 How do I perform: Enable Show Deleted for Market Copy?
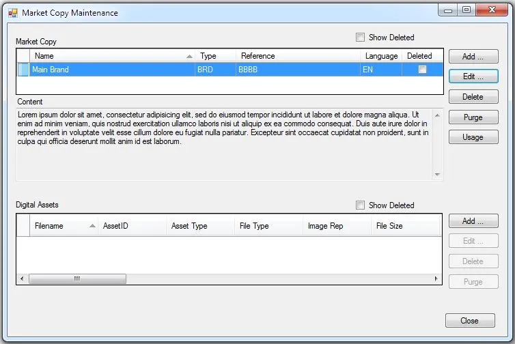tap(361, 38)
